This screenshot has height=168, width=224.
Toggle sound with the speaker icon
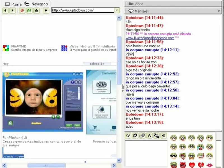pyautogui.click(x=164, y=136)
